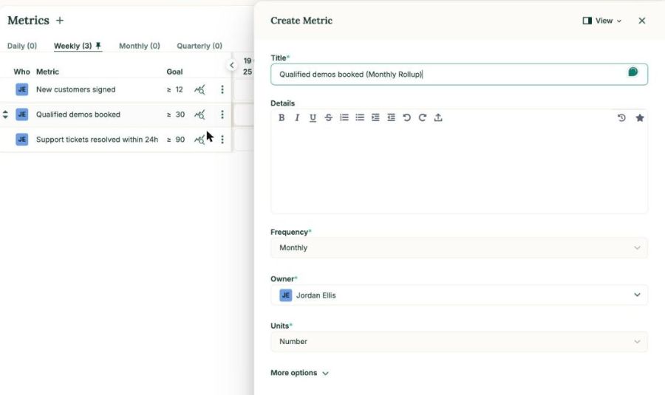Open the Frequency dropdown showing Monthly
Viewport: 665px width, 395px height.
(459, 248)
